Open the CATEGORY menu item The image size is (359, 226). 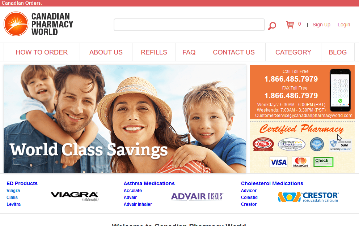click(293, 52)
